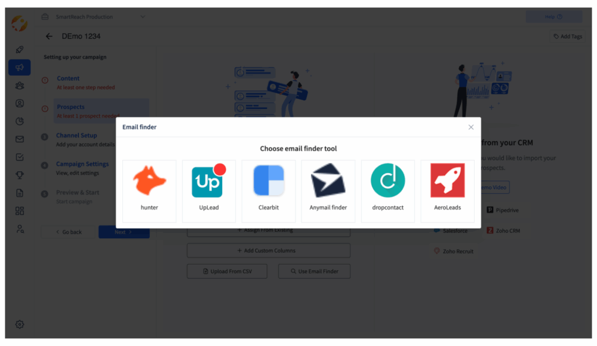
Task: Pick AeroLeads rocket icon
Action: click(447, 181)
